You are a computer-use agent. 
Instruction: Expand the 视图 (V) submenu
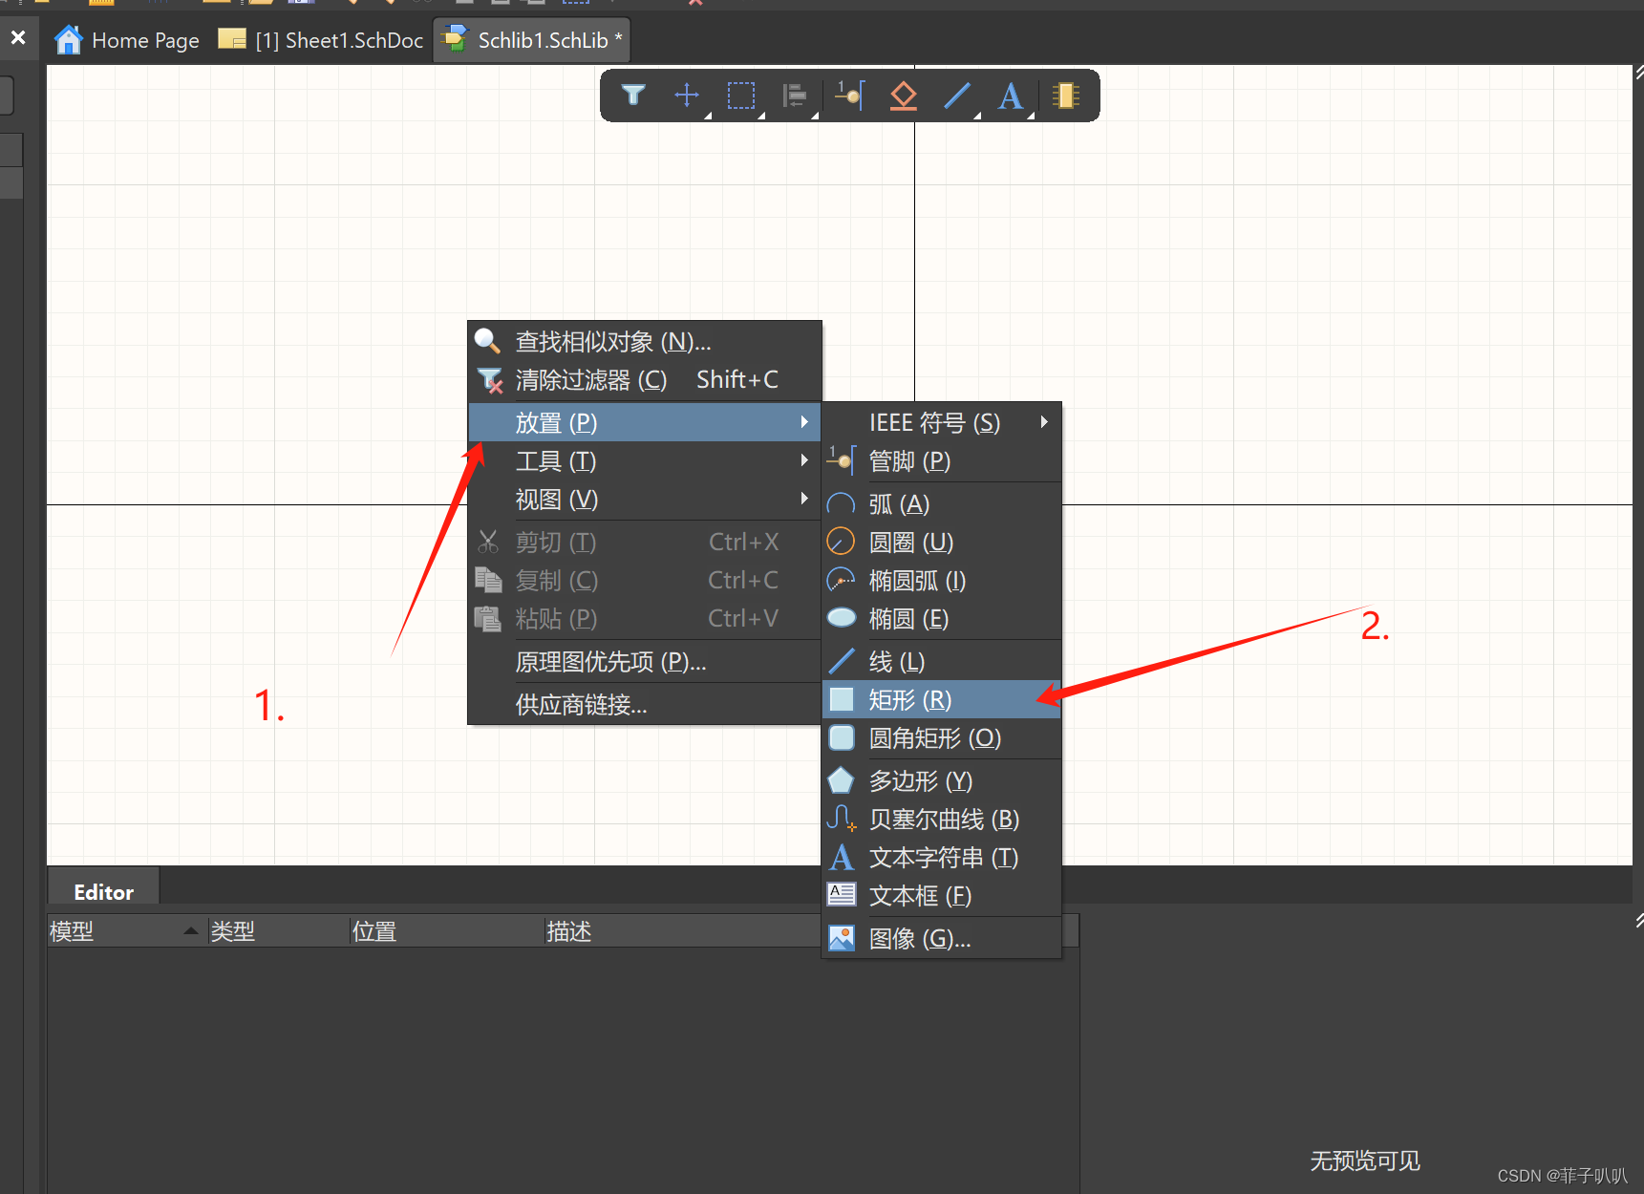(x=645, y=499)
